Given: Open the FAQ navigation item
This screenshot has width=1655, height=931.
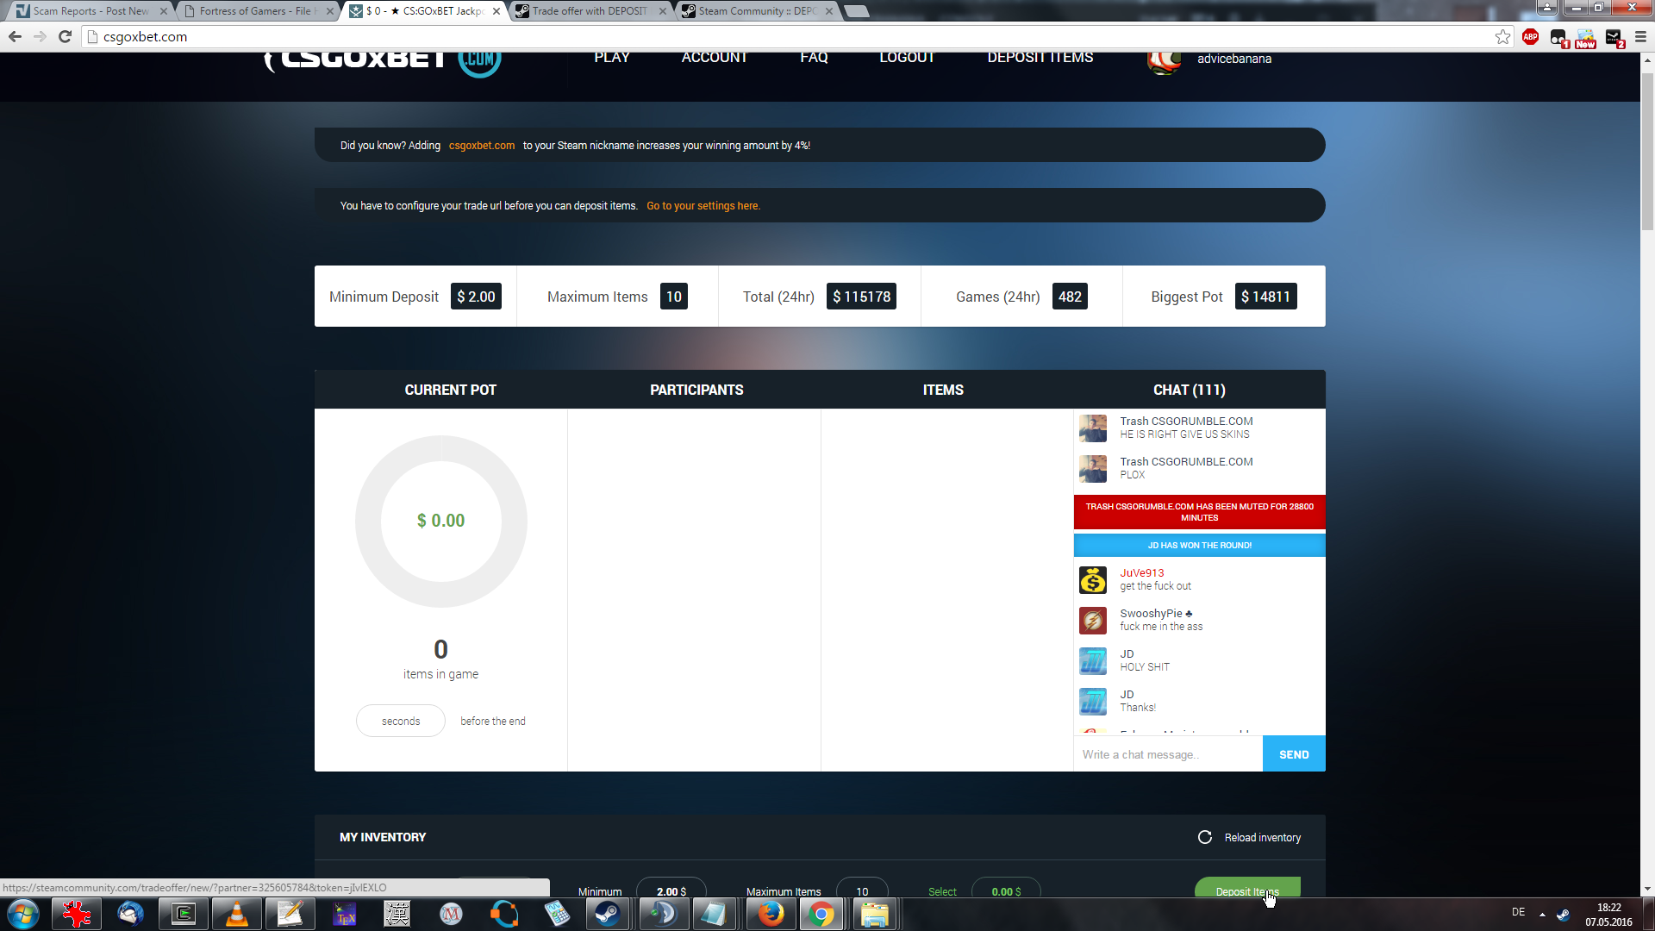Looking at the screenshot, I should tap(813, 58).
